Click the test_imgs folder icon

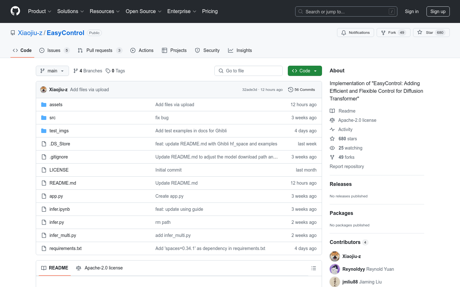pyautogui.click(x=44, y=131)
